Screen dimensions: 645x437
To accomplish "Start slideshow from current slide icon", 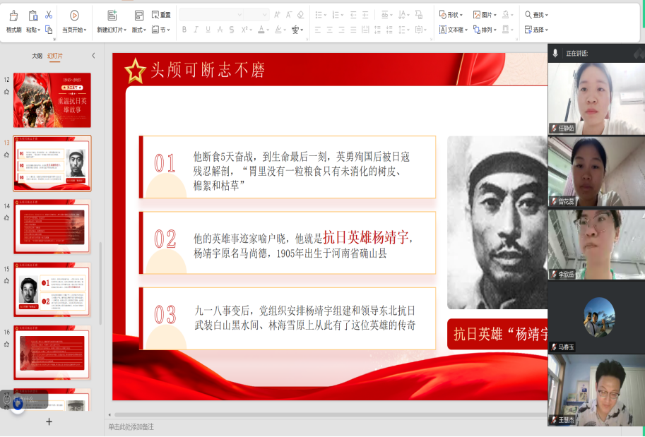I will pyautogui.click(x=74, y=16).
